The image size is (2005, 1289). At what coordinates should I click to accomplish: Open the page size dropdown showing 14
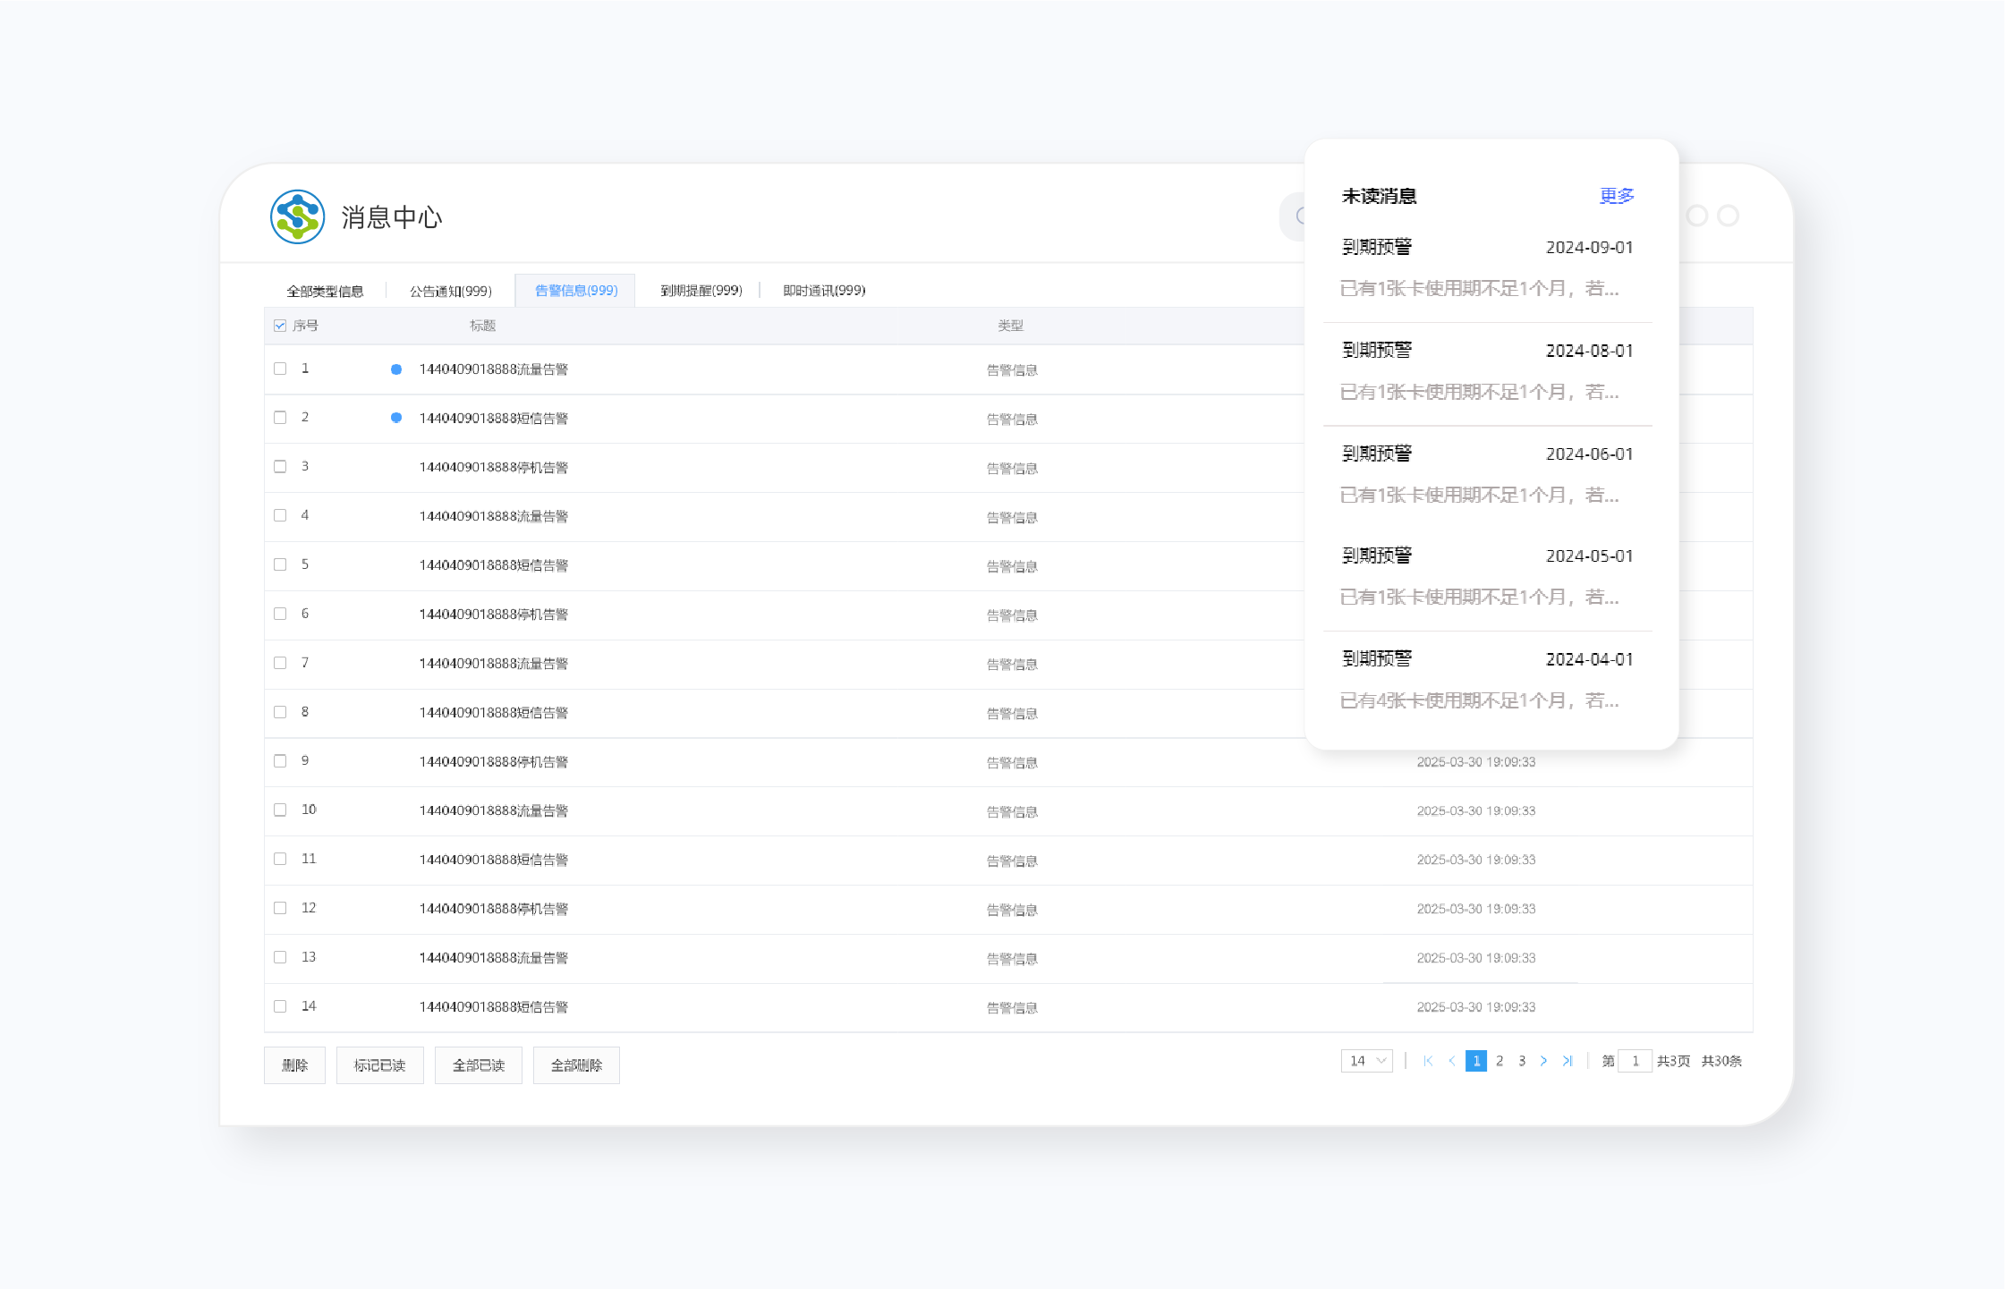(1366, 1061)
